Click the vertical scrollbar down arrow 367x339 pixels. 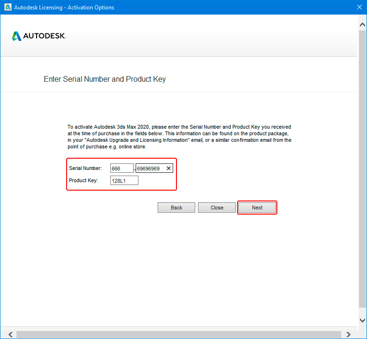(362, 320)
